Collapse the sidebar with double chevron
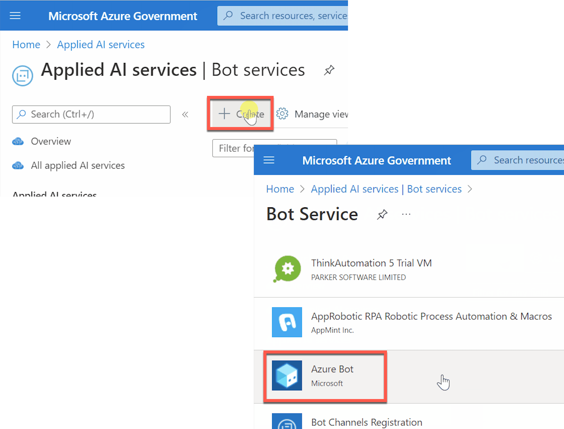 (185, 114)
